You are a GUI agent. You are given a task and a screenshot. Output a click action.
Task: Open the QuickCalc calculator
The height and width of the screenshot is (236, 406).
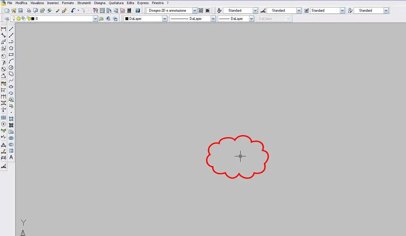[x=129, y=11]
